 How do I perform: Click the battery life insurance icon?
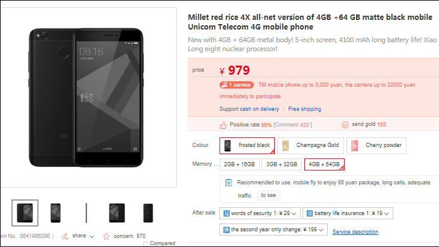click(310, 213)
